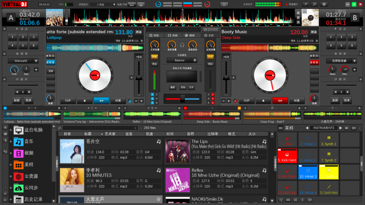
Task: Click next sampler bank arrow beside INSTRUMENTS
Action: click(x=340, y=128)
